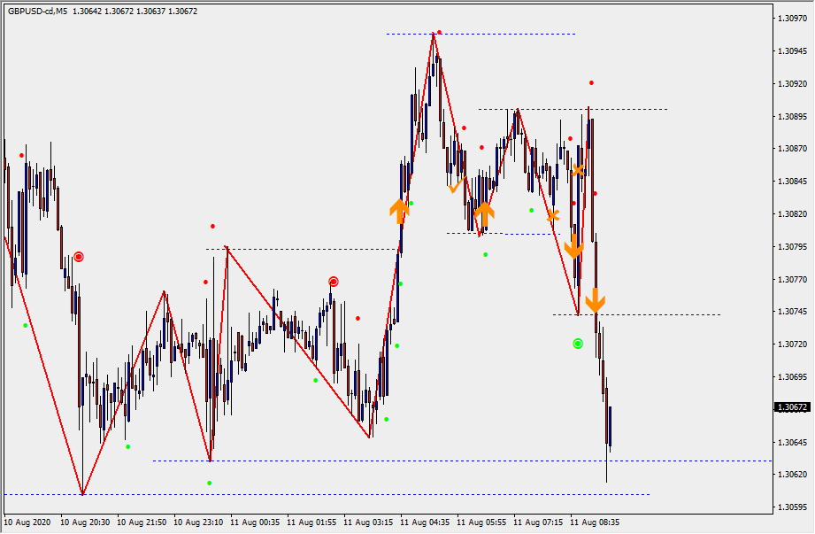
Task: Click the upper orange X marker
Action: (x=578, y=170)
